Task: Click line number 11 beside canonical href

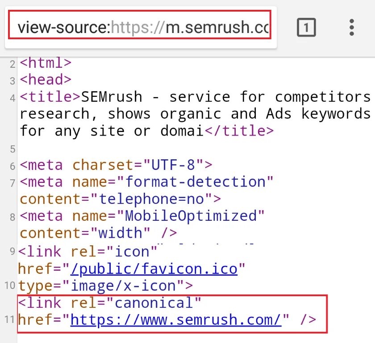Action: [x=10, y=320]
